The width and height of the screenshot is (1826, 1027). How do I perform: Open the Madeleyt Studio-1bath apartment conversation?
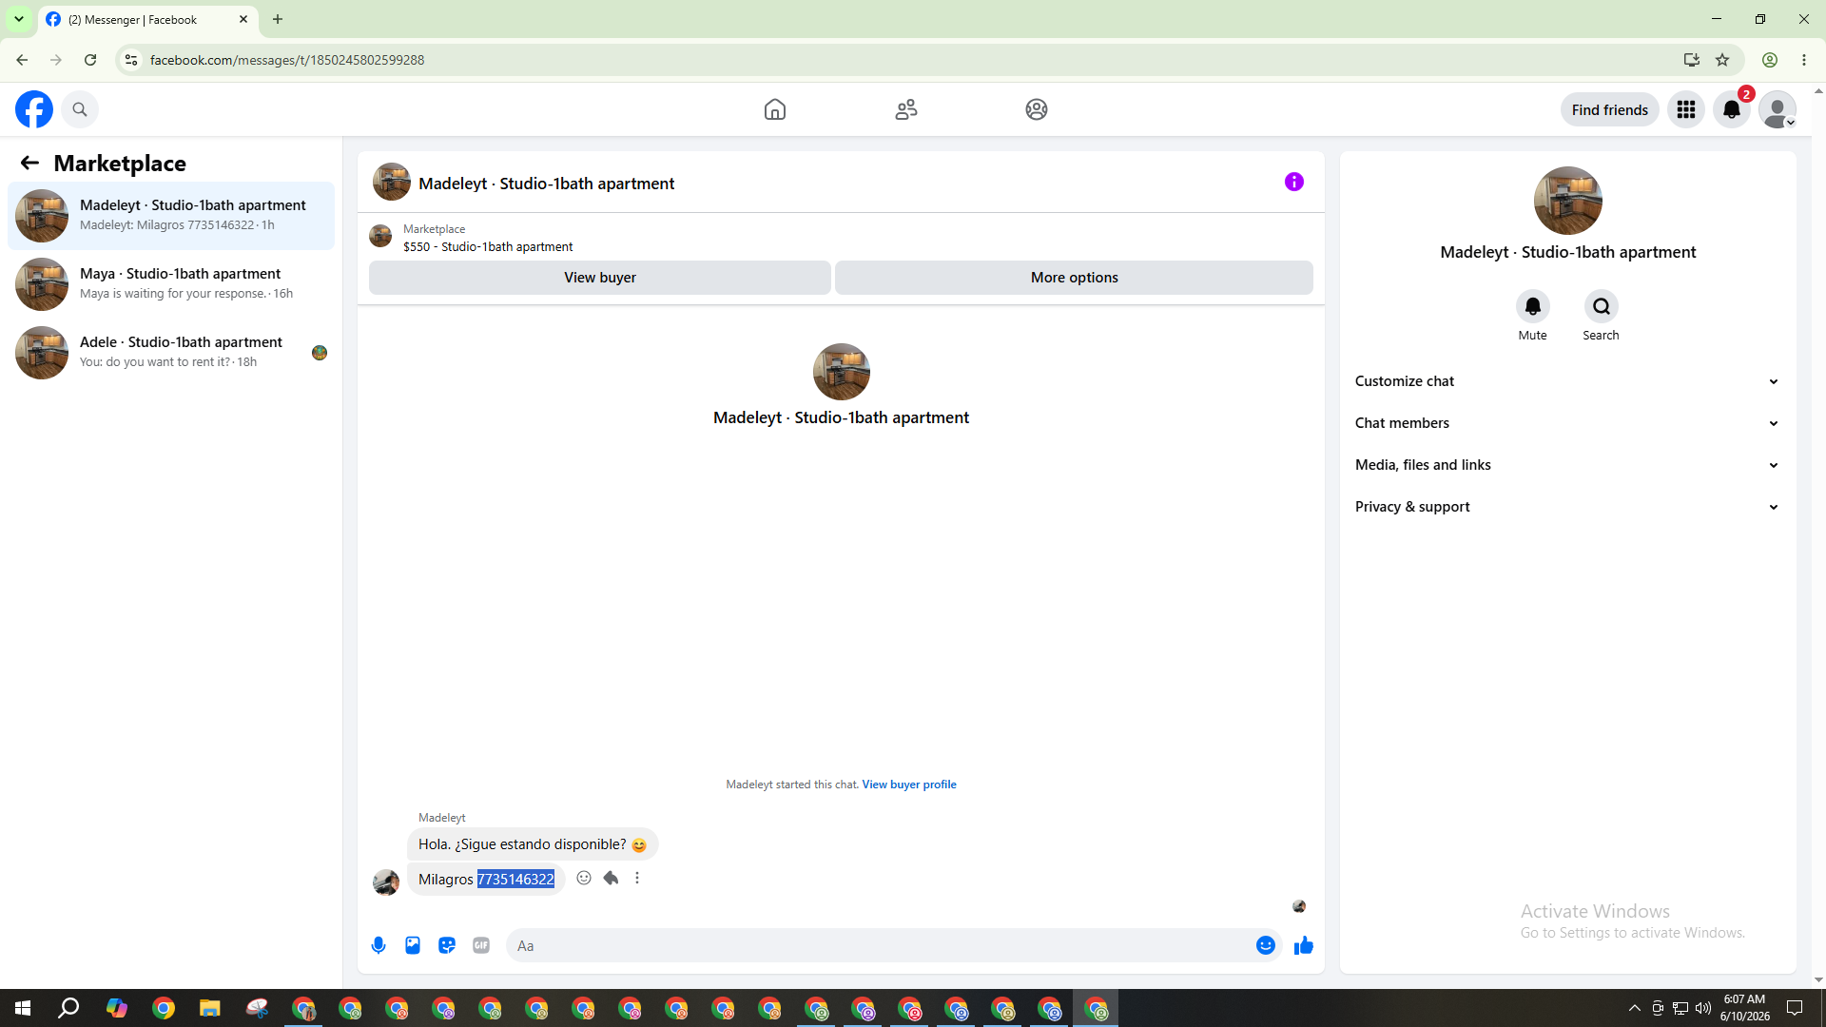pos(171,216)
